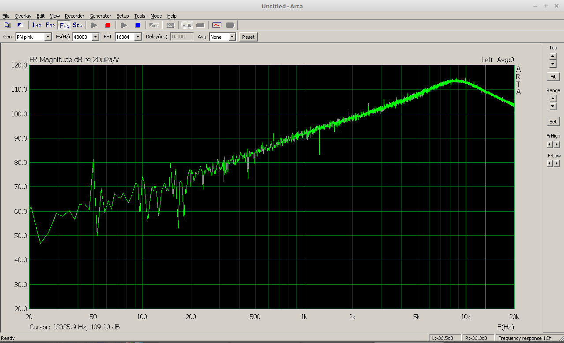Click FrHigh left arrow
Viewport: 564px width, 343px height.
(x=549, y=144)
